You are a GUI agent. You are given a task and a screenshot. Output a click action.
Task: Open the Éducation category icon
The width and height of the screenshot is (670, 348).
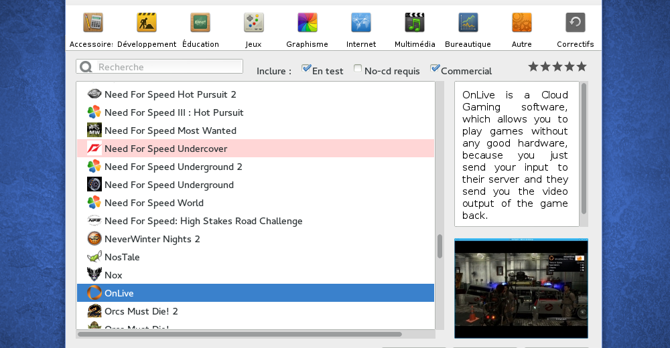click(x=200, y=23)
